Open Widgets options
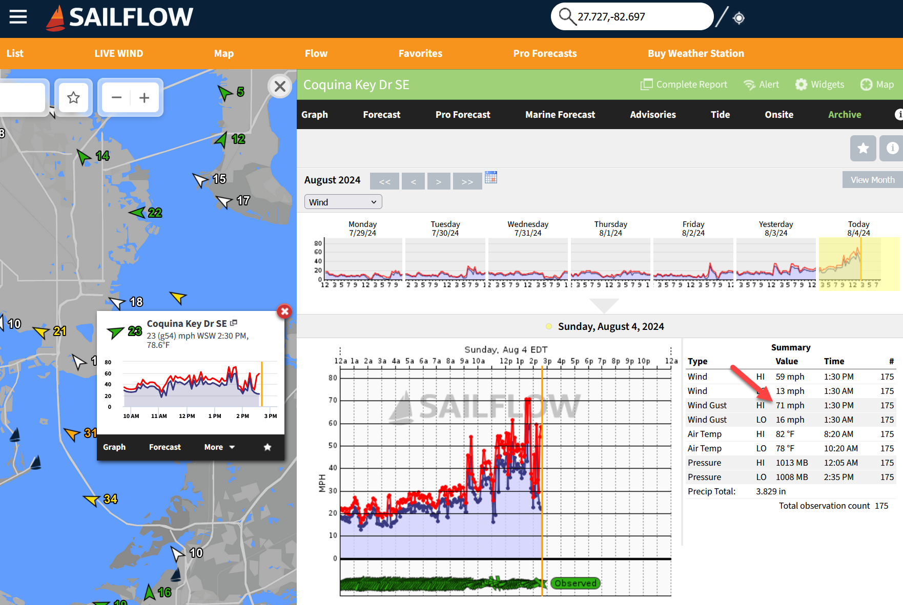The width and height of the screenshot is (903, 605). coord(819,85)
